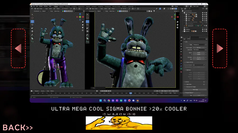The width and height of the screenshot is (238, 133).
Task: Open the lens Type Perspective dropdown
Action: coord(199,45)
